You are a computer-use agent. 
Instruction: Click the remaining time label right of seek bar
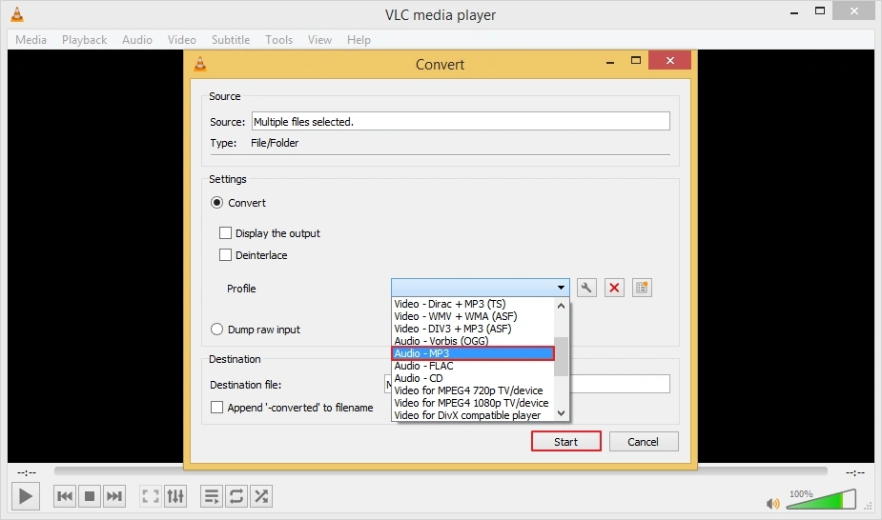click(855, 472)
